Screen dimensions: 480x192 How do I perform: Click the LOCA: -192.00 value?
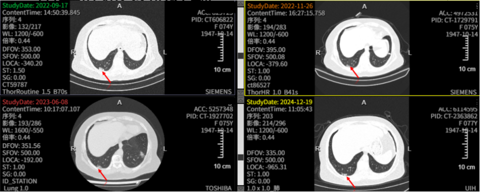pos(22,159)
